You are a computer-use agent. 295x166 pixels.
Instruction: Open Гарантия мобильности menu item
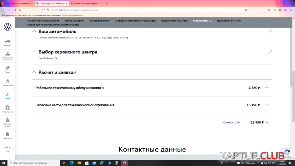(x=174, y=21)
